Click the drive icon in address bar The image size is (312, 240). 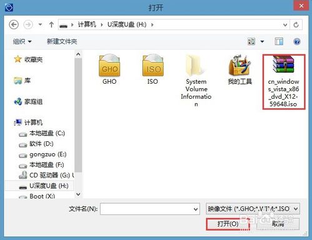pyautogui.click(x=64, y=25)
